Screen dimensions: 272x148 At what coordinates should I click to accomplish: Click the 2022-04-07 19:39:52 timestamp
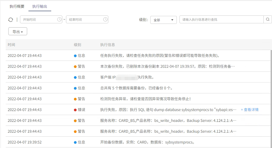coord(25,142)
